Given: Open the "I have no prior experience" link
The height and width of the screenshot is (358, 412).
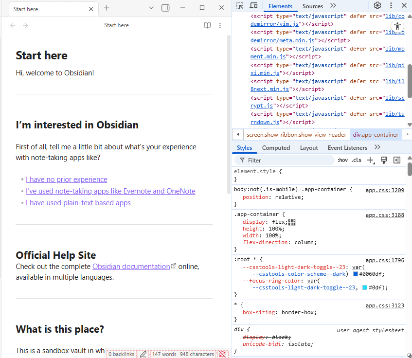Looking at the screenshot, I should pyautogui.click(x=67, y=179).
